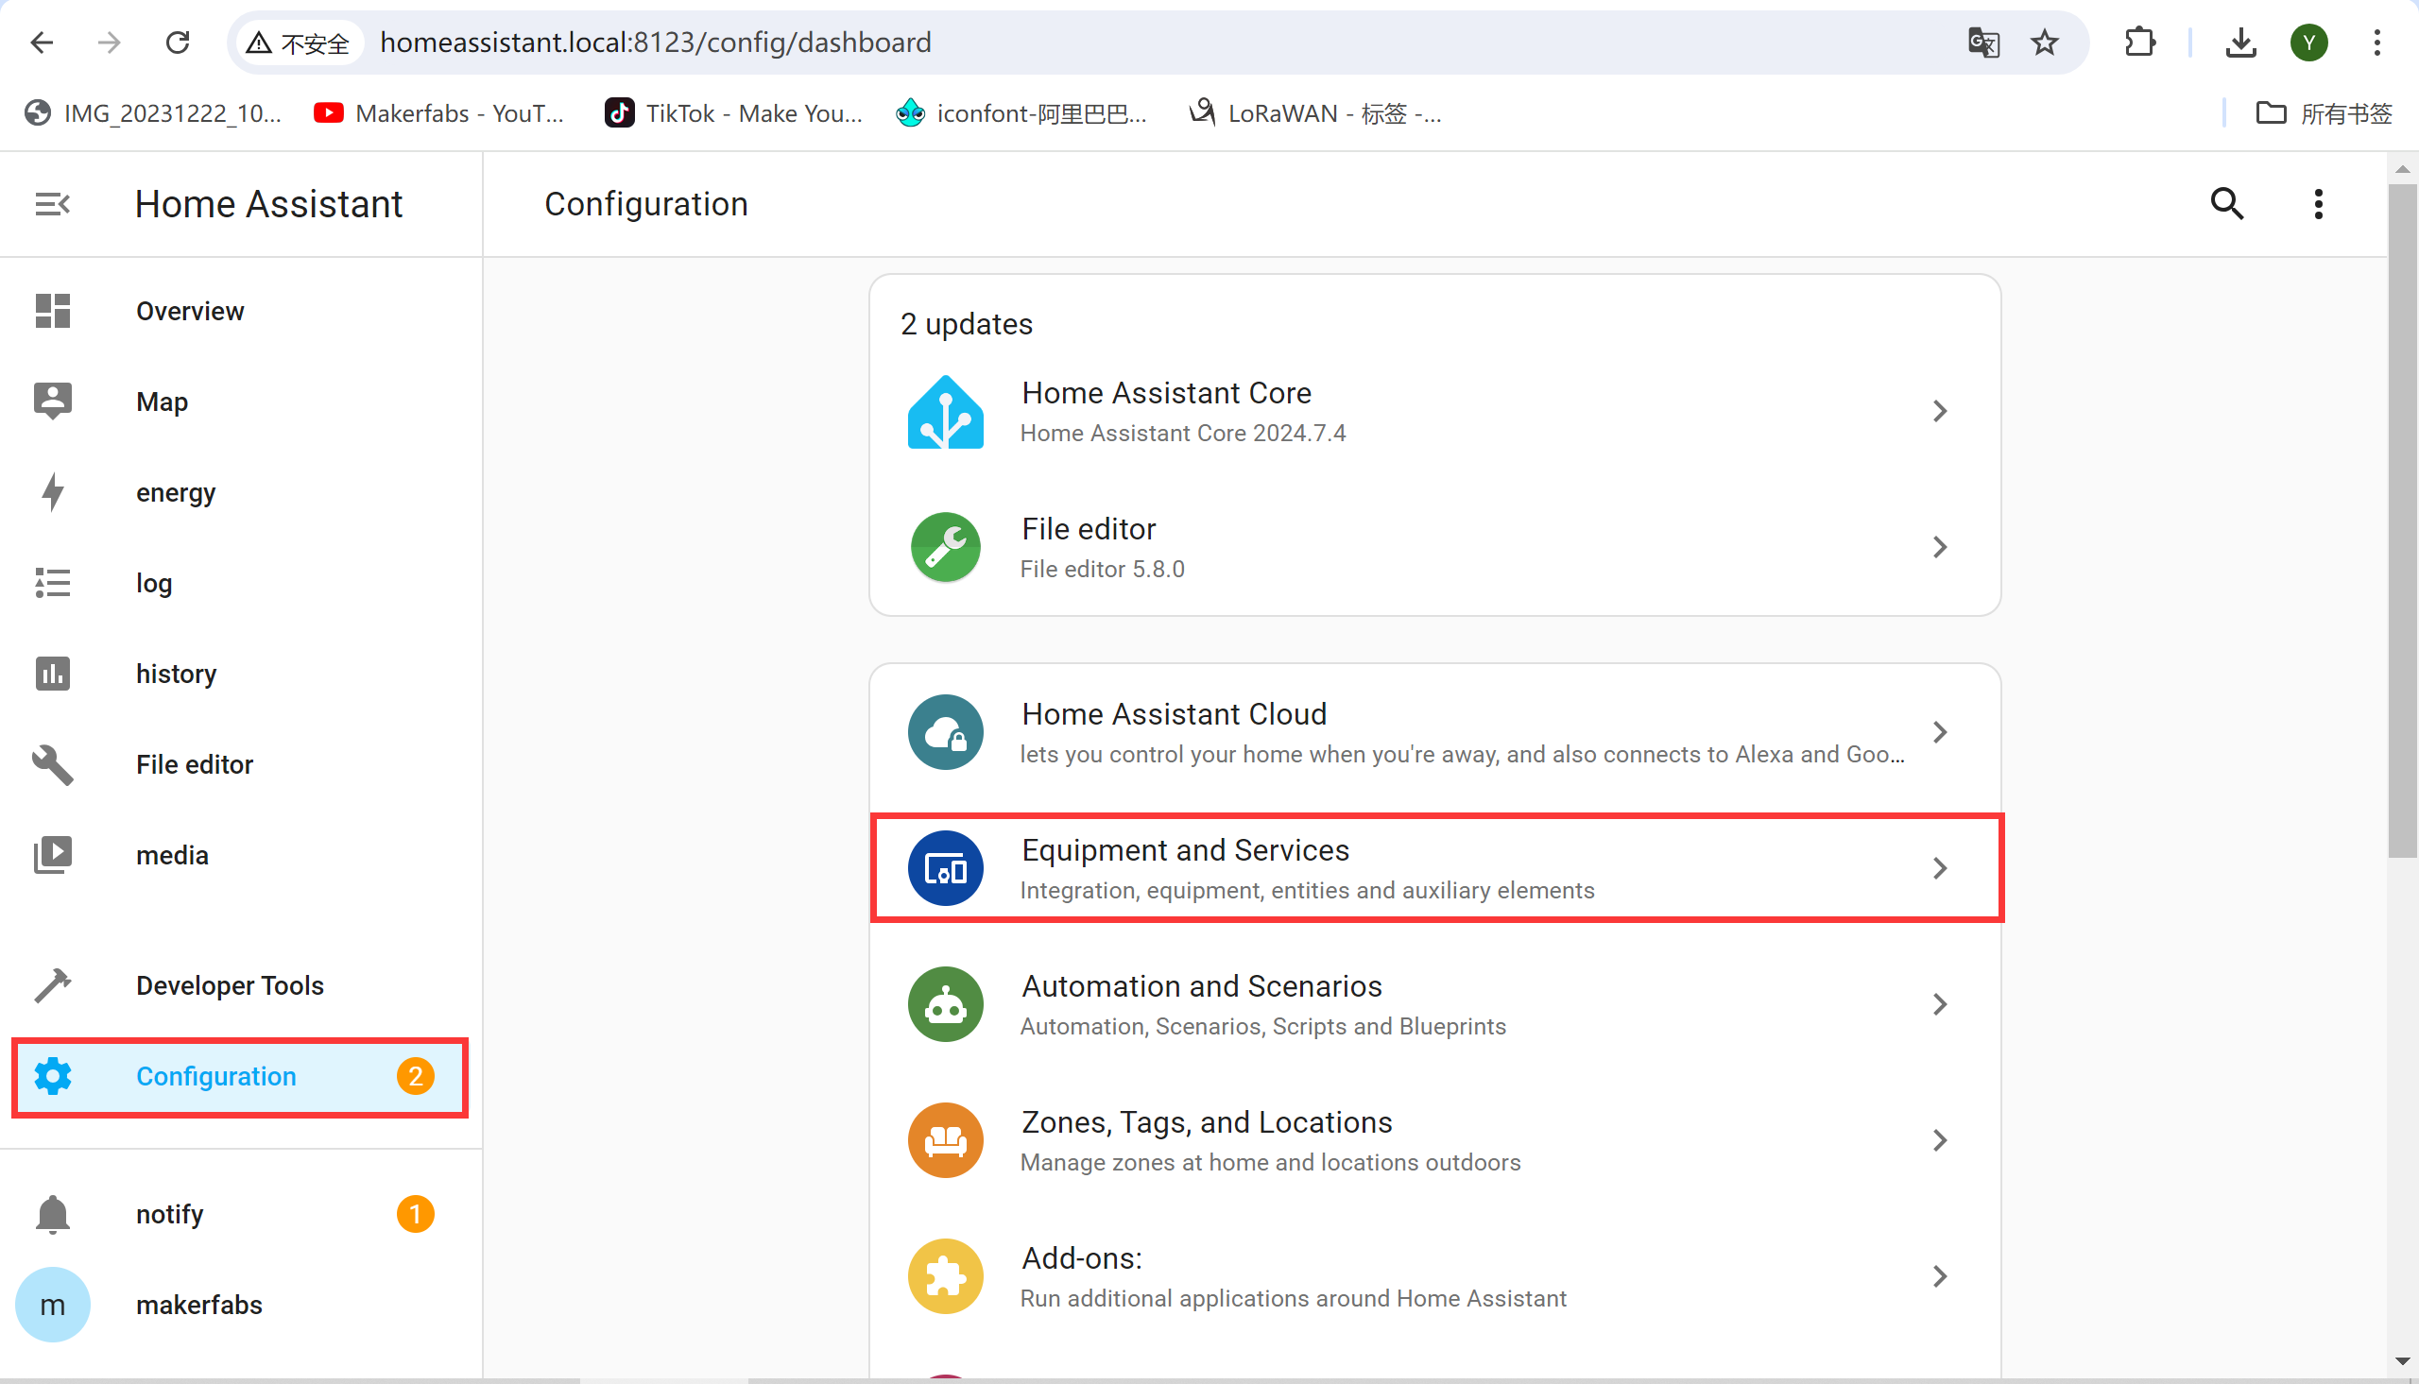2419x1384 pixels.
Task: Click the log list icon
Action: pos(52,583)
